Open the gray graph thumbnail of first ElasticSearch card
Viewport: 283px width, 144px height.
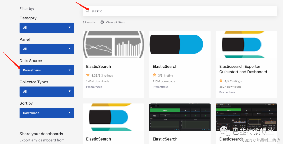pos(113,44)
